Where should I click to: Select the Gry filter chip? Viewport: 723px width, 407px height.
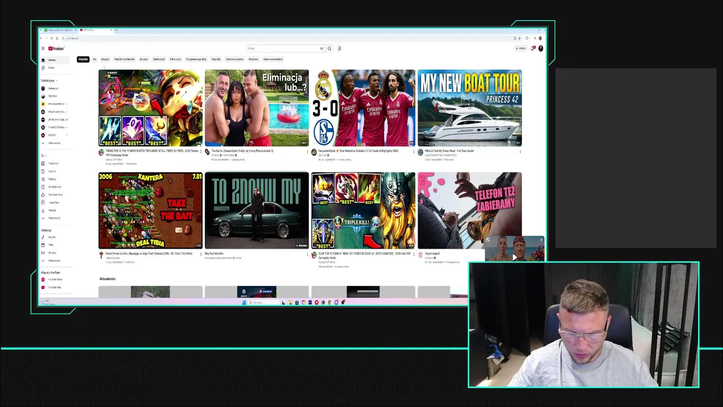[x=94, y=59]
